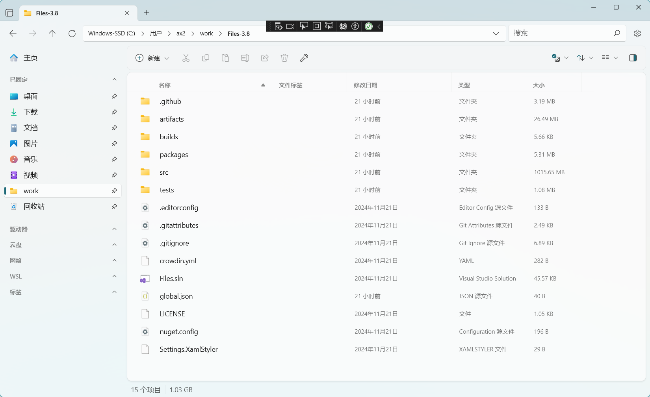Image resolution: width=650 pixels, height=397 pixels.
Task: Click the Rename icon in toolbar
Action: (x=245, y=58)
